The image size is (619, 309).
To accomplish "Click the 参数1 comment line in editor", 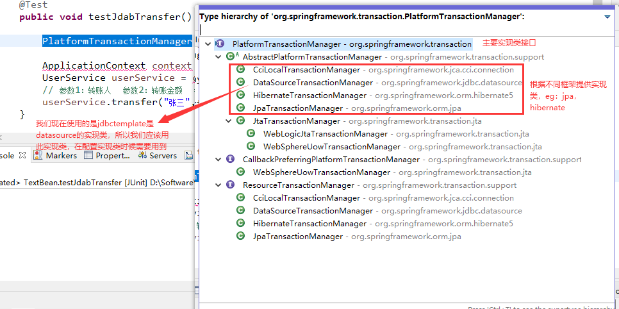I will tap(112, 90).
